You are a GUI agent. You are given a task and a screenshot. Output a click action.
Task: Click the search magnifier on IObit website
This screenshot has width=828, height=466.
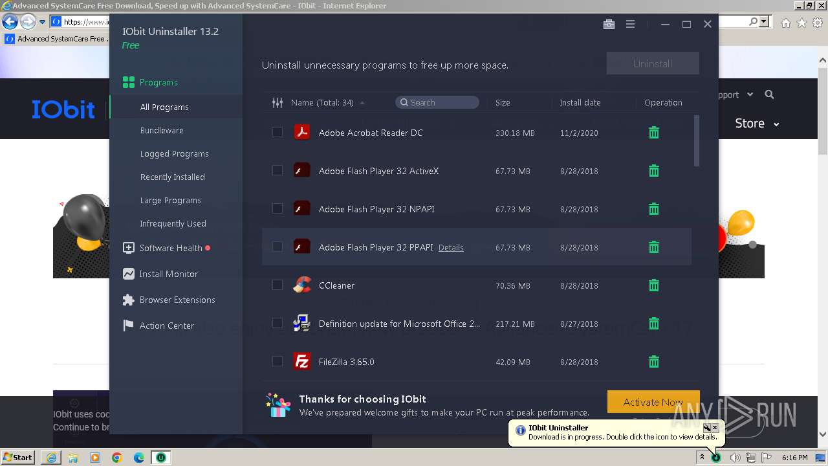tap(769, 94)
